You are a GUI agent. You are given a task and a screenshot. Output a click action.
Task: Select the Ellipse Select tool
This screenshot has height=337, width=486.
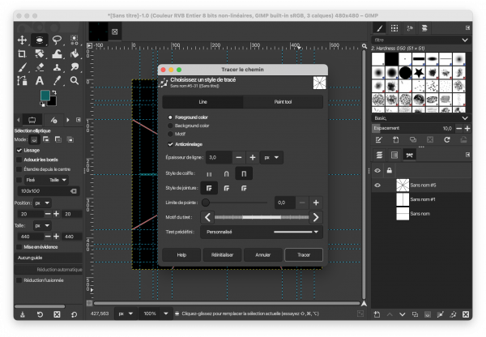pos(40,40)
